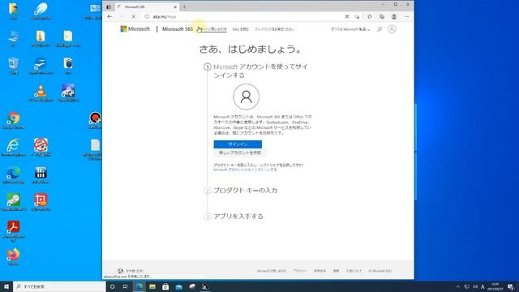The image size is (519, 292).
Task: Click the site info icon in address bar
Action: (147, 16)
